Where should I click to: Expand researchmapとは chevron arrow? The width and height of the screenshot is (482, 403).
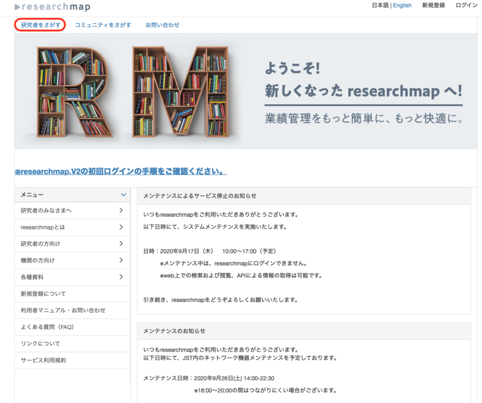(x=121, y=227)
